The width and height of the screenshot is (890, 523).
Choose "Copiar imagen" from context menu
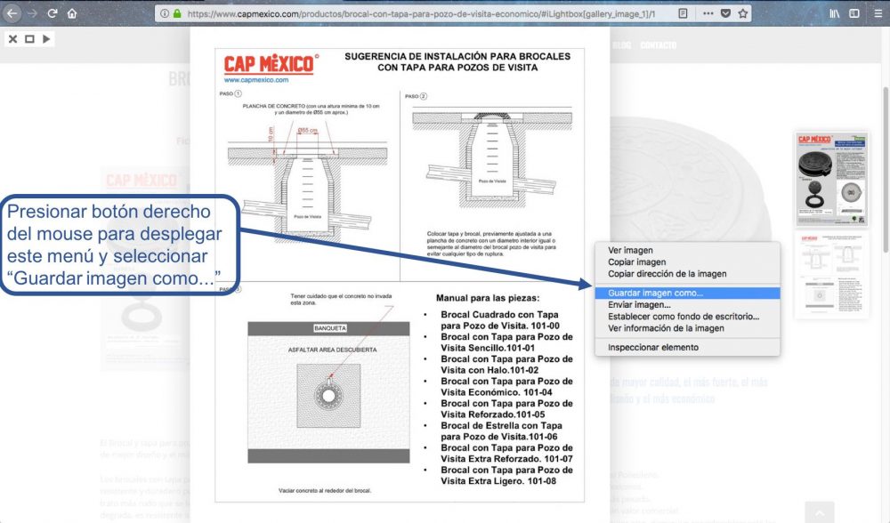636,262
